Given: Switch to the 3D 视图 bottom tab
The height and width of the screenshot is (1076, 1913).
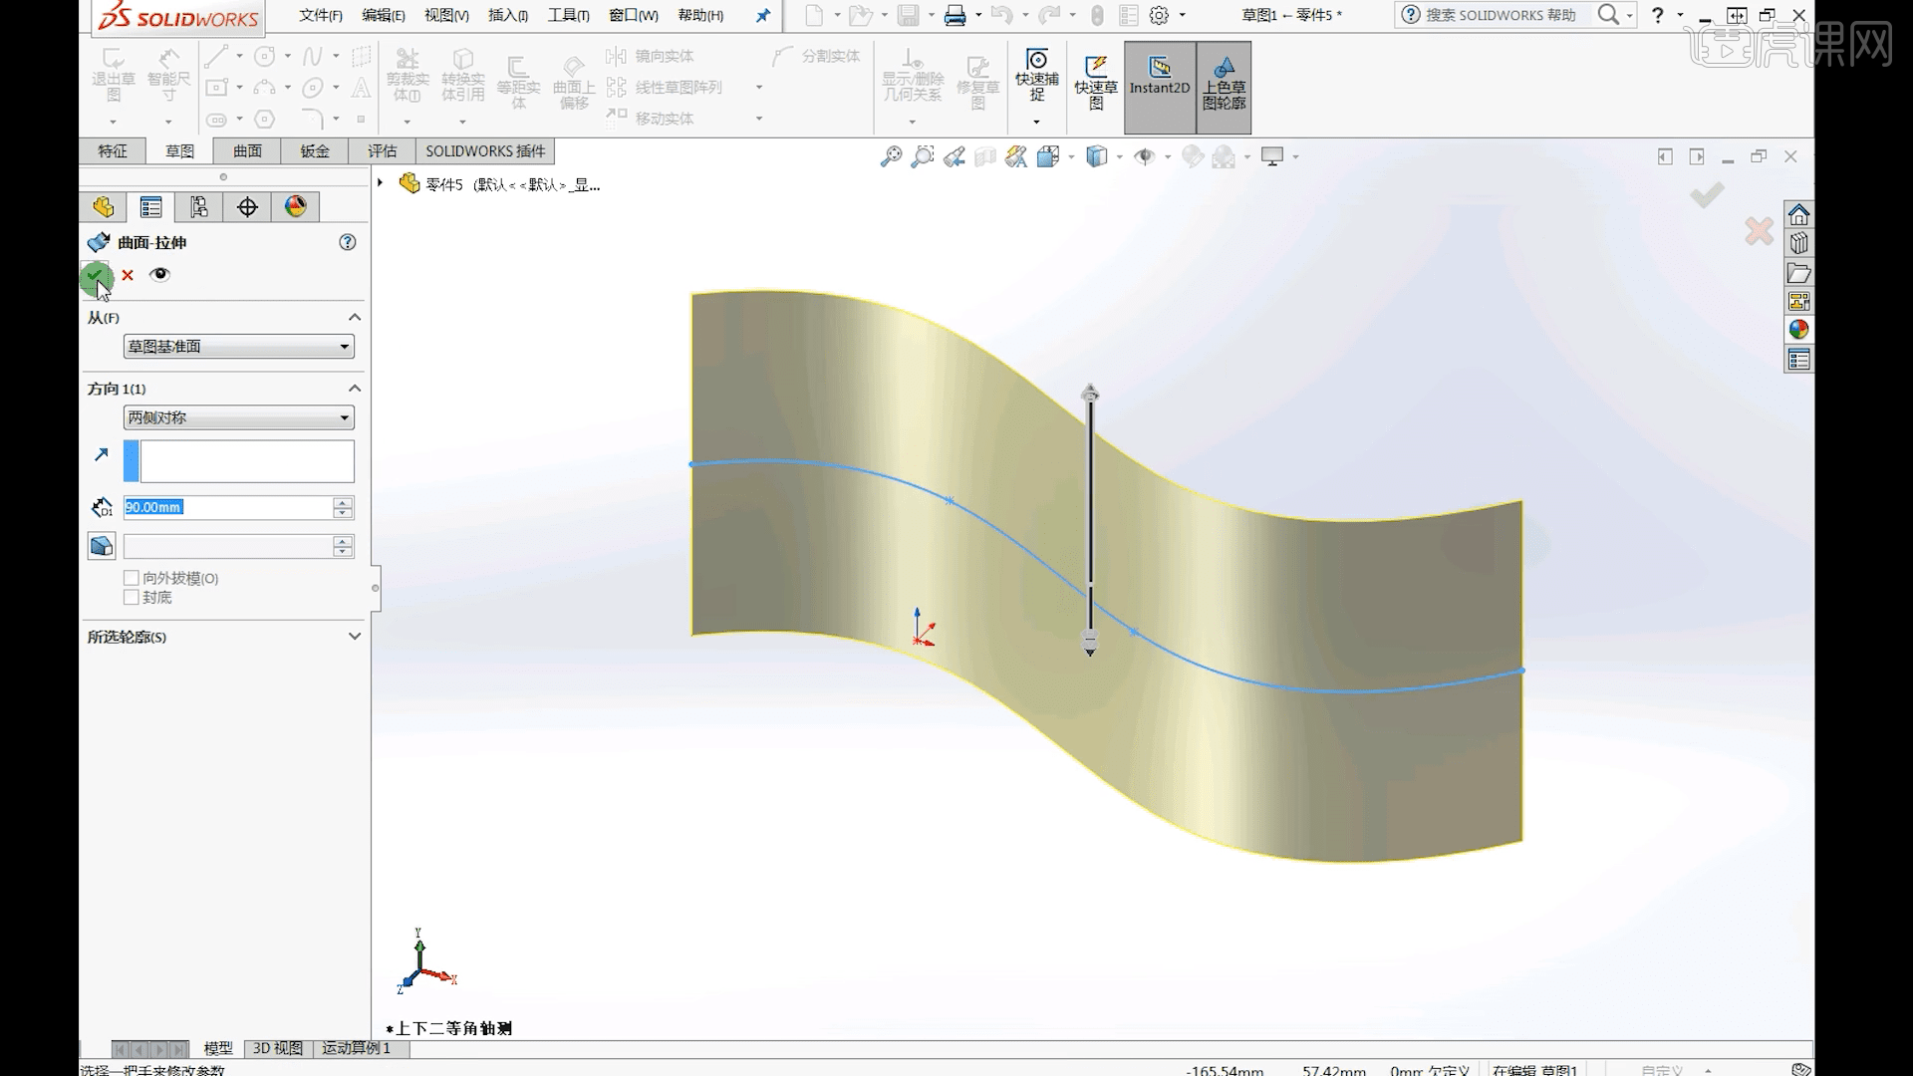Looking at the screenshot, I should pyautogui.click(x=277, y=1048).
